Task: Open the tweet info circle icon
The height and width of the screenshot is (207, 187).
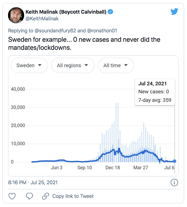Action: pyautogui.click(x=174, y=183)
